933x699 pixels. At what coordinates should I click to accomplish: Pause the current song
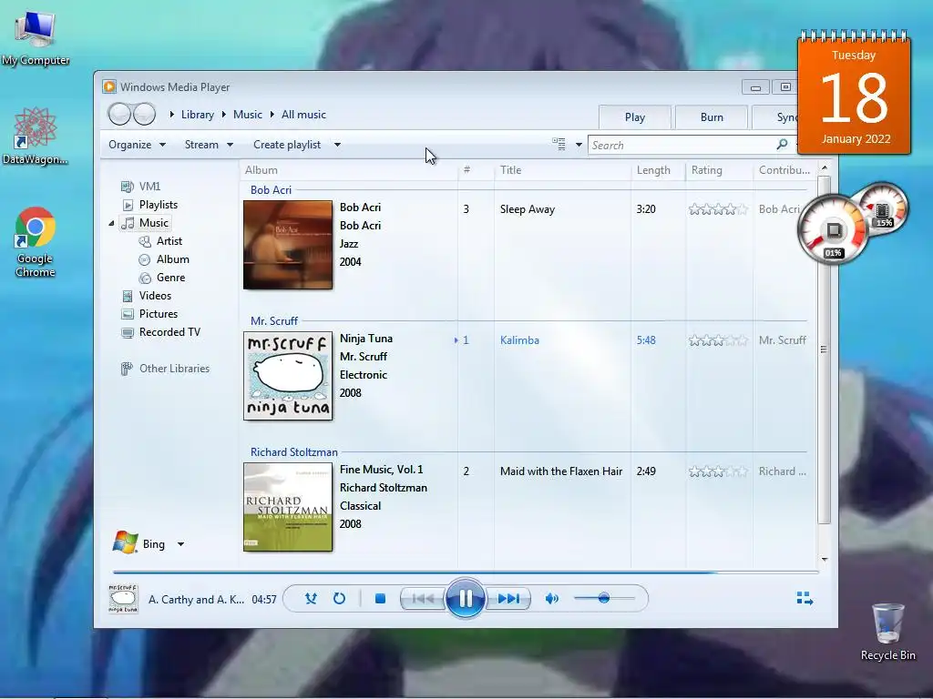(x=465, y=598)
